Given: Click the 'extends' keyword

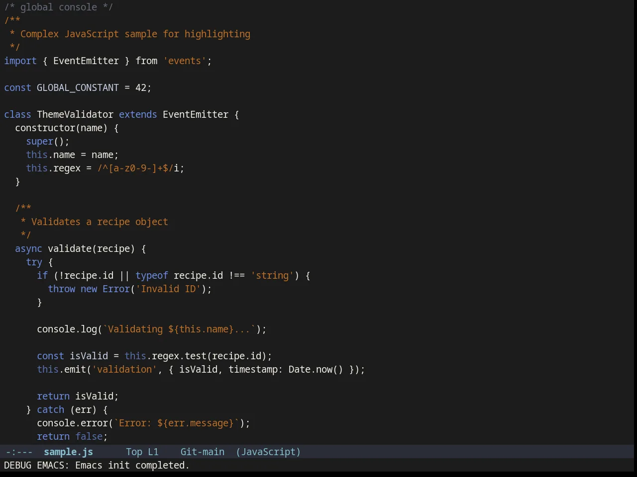Looking at the screenshot, I should [138, 114].
